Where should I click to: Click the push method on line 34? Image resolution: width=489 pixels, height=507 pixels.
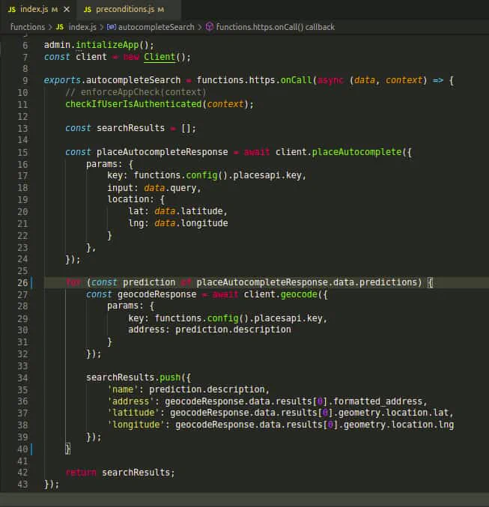[x=170, y=377]
